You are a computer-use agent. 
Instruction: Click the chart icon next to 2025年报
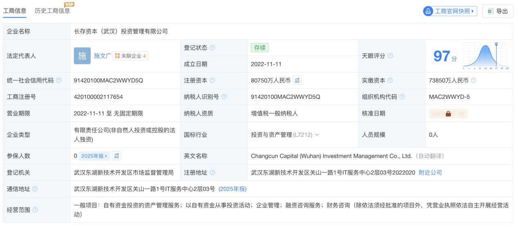pos(117,156)
